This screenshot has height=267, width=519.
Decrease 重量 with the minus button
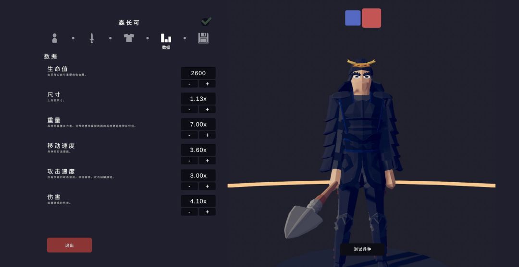click(x=189, y=135)
